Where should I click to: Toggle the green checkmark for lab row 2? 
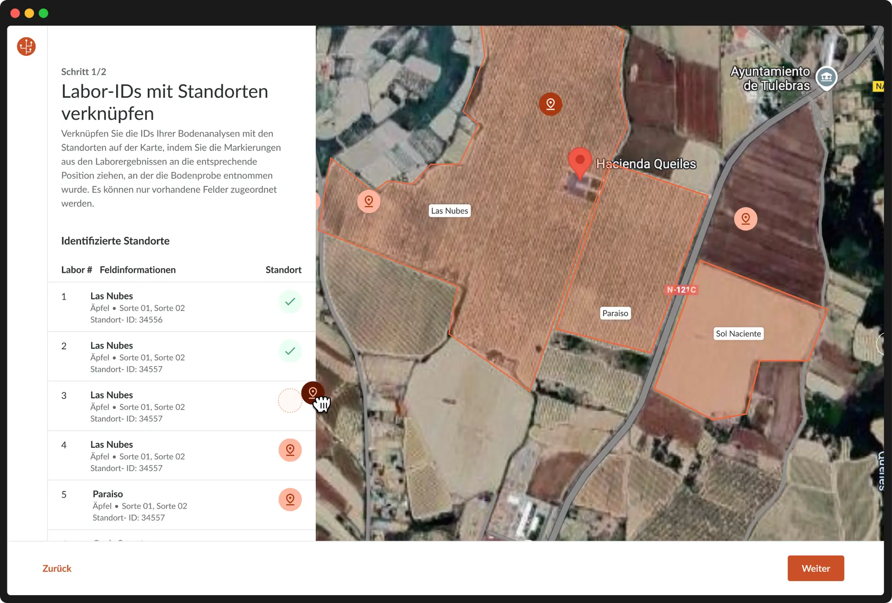click(x=290, y=351)
